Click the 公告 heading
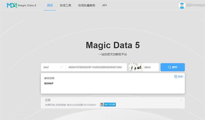Image resolution: width=205 pixels, height=120 pixels. 48,100
